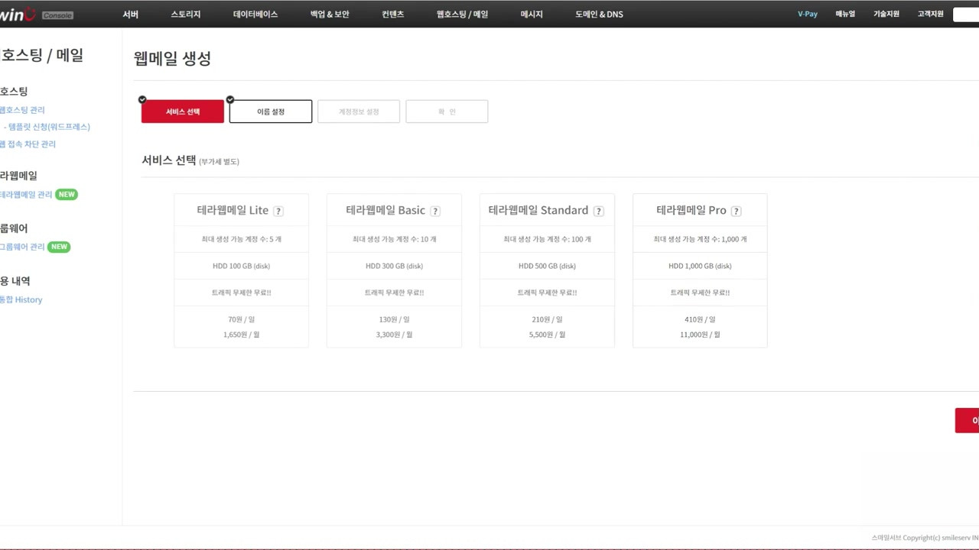Open the 서버 menu

(x=131, y=15)
